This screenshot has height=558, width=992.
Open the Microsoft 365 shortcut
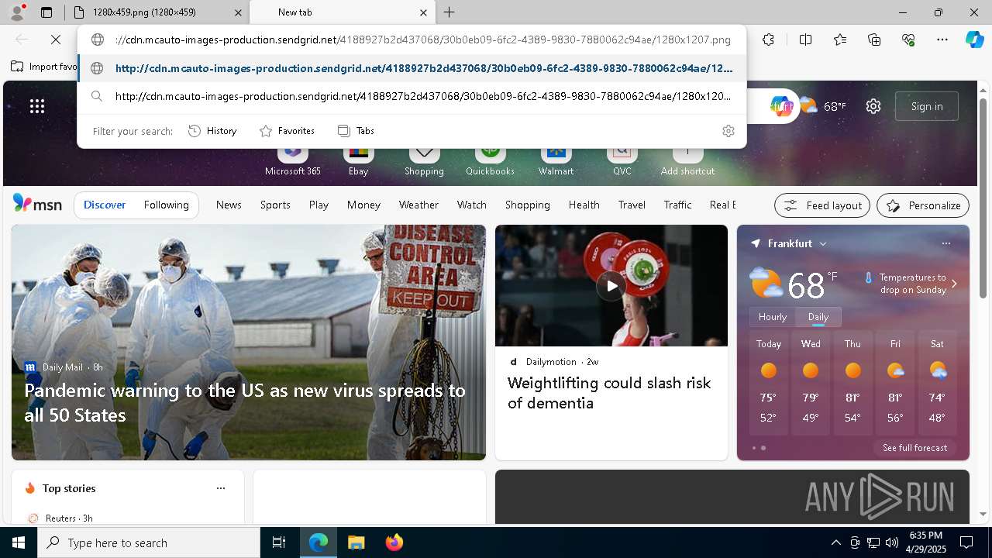(292, 161)
